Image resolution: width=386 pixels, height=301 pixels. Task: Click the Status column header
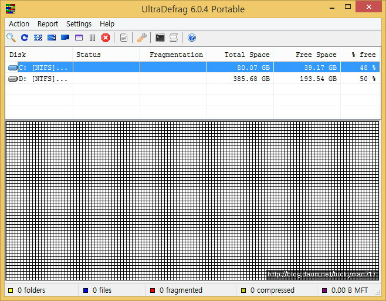106,55
